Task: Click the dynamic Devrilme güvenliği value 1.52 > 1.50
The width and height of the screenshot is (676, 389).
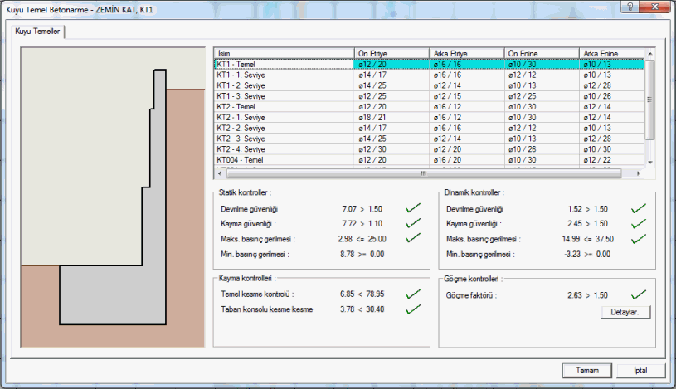Action: coord(587,209)
